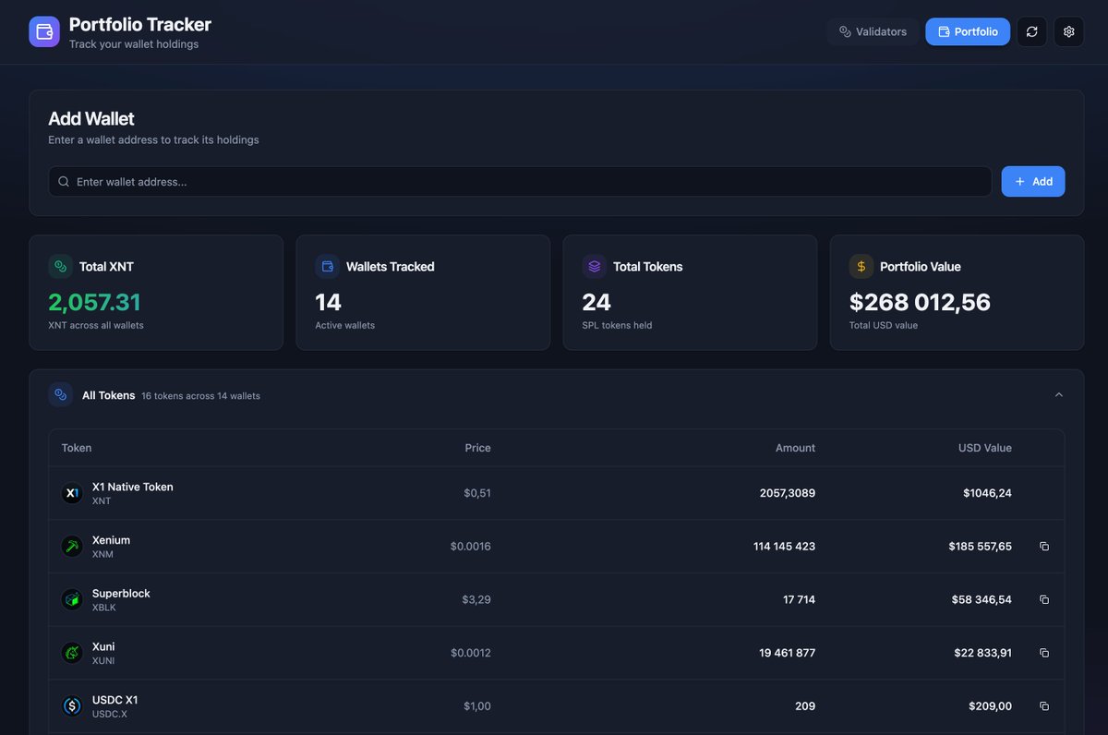Open the Validators tab
This screenshot has height=735, width=1108.
pos(873,31)
